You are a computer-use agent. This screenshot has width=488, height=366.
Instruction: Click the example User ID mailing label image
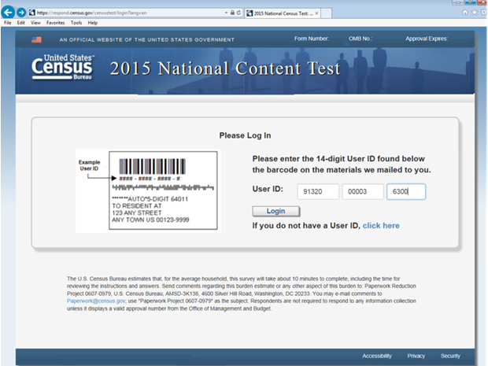click(149, 190)
